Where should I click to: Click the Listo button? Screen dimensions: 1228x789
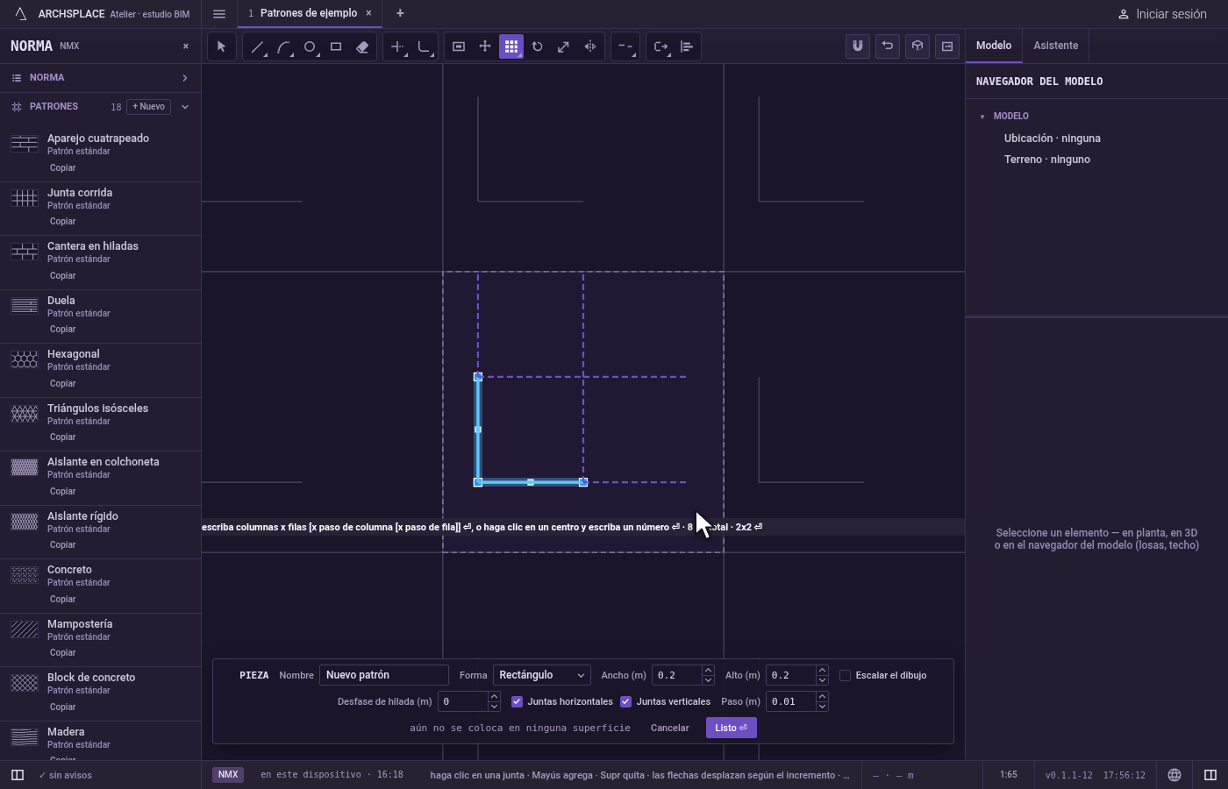pos(731,728)
